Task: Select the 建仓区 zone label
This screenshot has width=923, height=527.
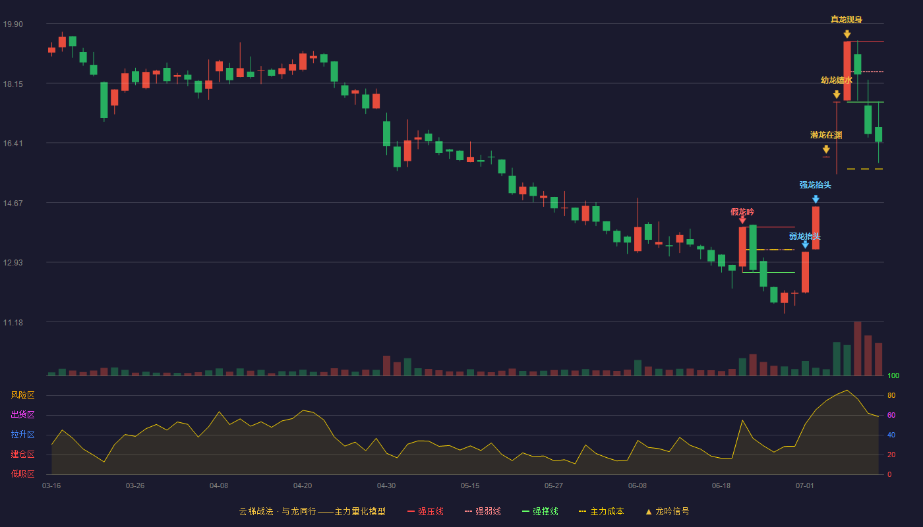Action: click(22, 455)
